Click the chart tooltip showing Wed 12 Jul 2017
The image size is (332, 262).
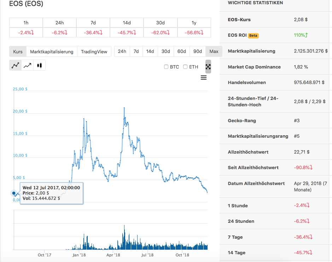coord(51,193)
